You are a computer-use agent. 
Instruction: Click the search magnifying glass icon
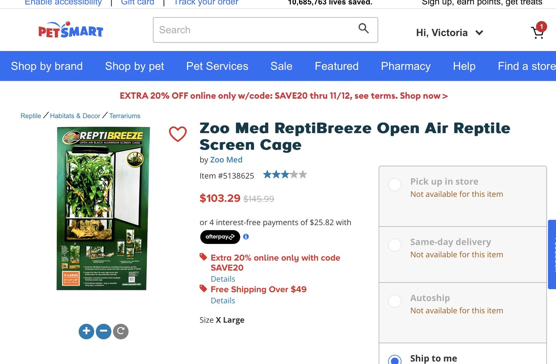(x=363, y=28)
